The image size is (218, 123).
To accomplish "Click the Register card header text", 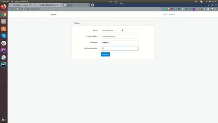I will [77, 23].
